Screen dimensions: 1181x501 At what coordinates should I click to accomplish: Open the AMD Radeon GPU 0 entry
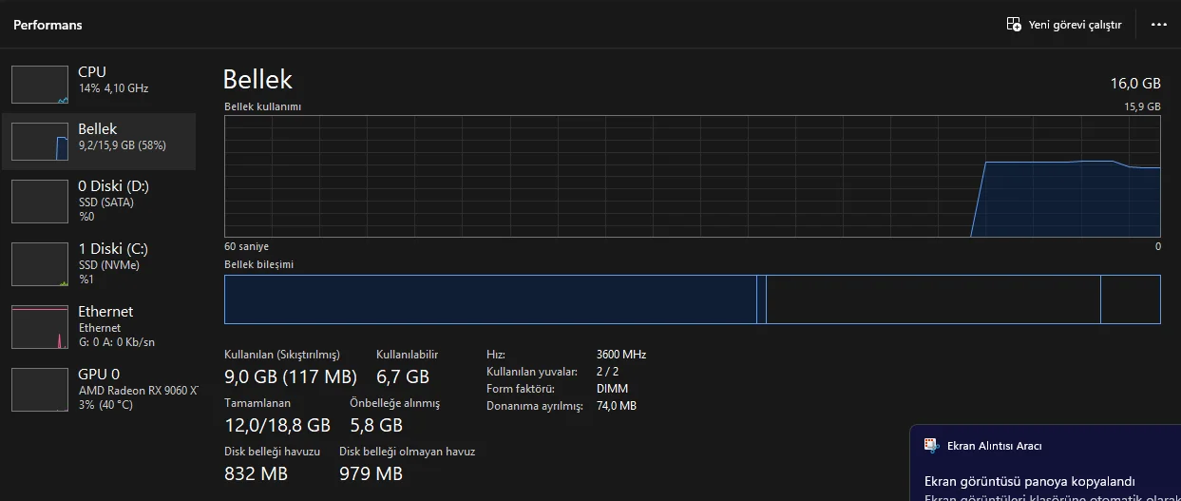(138, 388)
